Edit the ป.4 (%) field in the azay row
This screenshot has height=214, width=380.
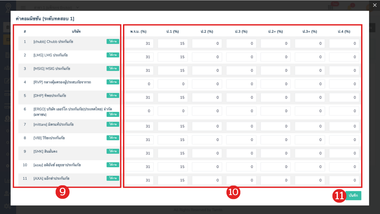(344, 167)
